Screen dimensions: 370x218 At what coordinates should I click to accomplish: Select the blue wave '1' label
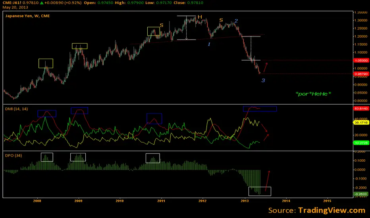click(209, 44)
